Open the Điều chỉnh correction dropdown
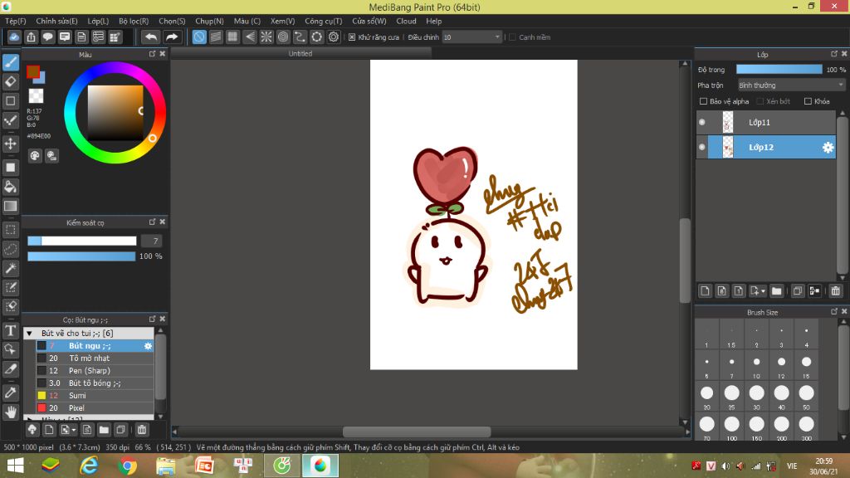 (x=471, y=37)
